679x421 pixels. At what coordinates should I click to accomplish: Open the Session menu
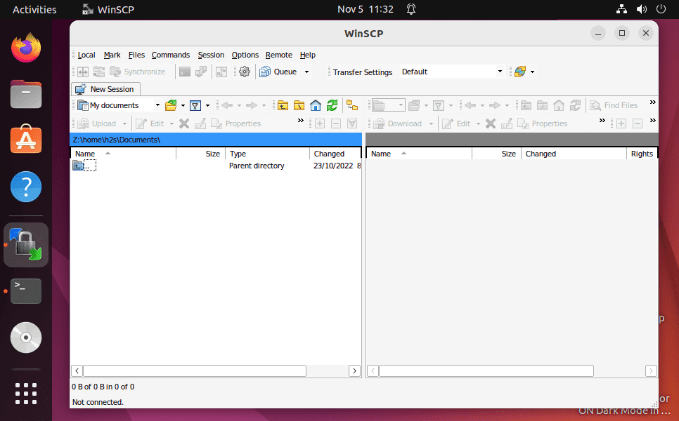click(x=211, y=55)
